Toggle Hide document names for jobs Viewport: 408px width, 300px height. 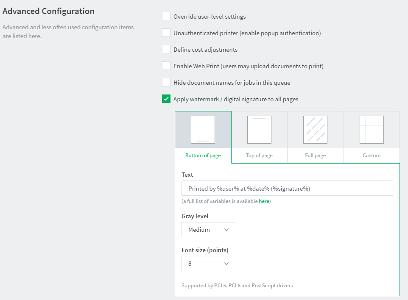[x=166, y=82]
